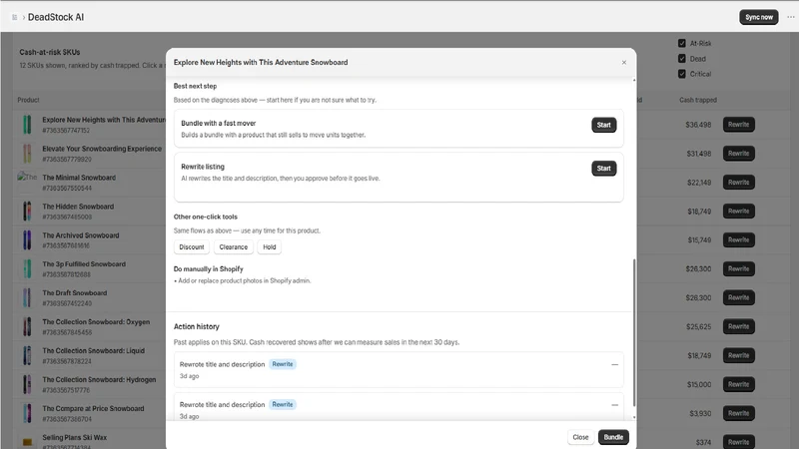The image size is (799, 449).
Task: Click Rewrite for The Draft Snowboard row
Action: (738, 297)
